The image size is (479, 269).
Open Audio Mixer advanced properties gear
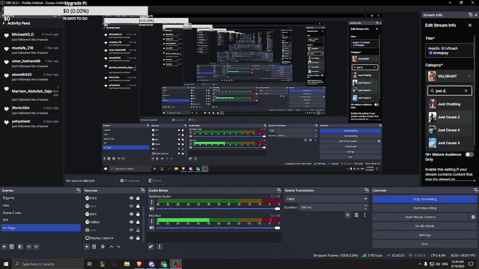pyautogui.click(x=151, y=247)
